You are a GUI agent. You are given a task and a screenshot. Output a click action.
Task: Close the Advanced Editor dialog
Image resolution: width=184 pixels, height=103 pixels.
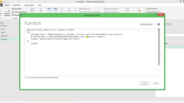click(x=161, y=15)
